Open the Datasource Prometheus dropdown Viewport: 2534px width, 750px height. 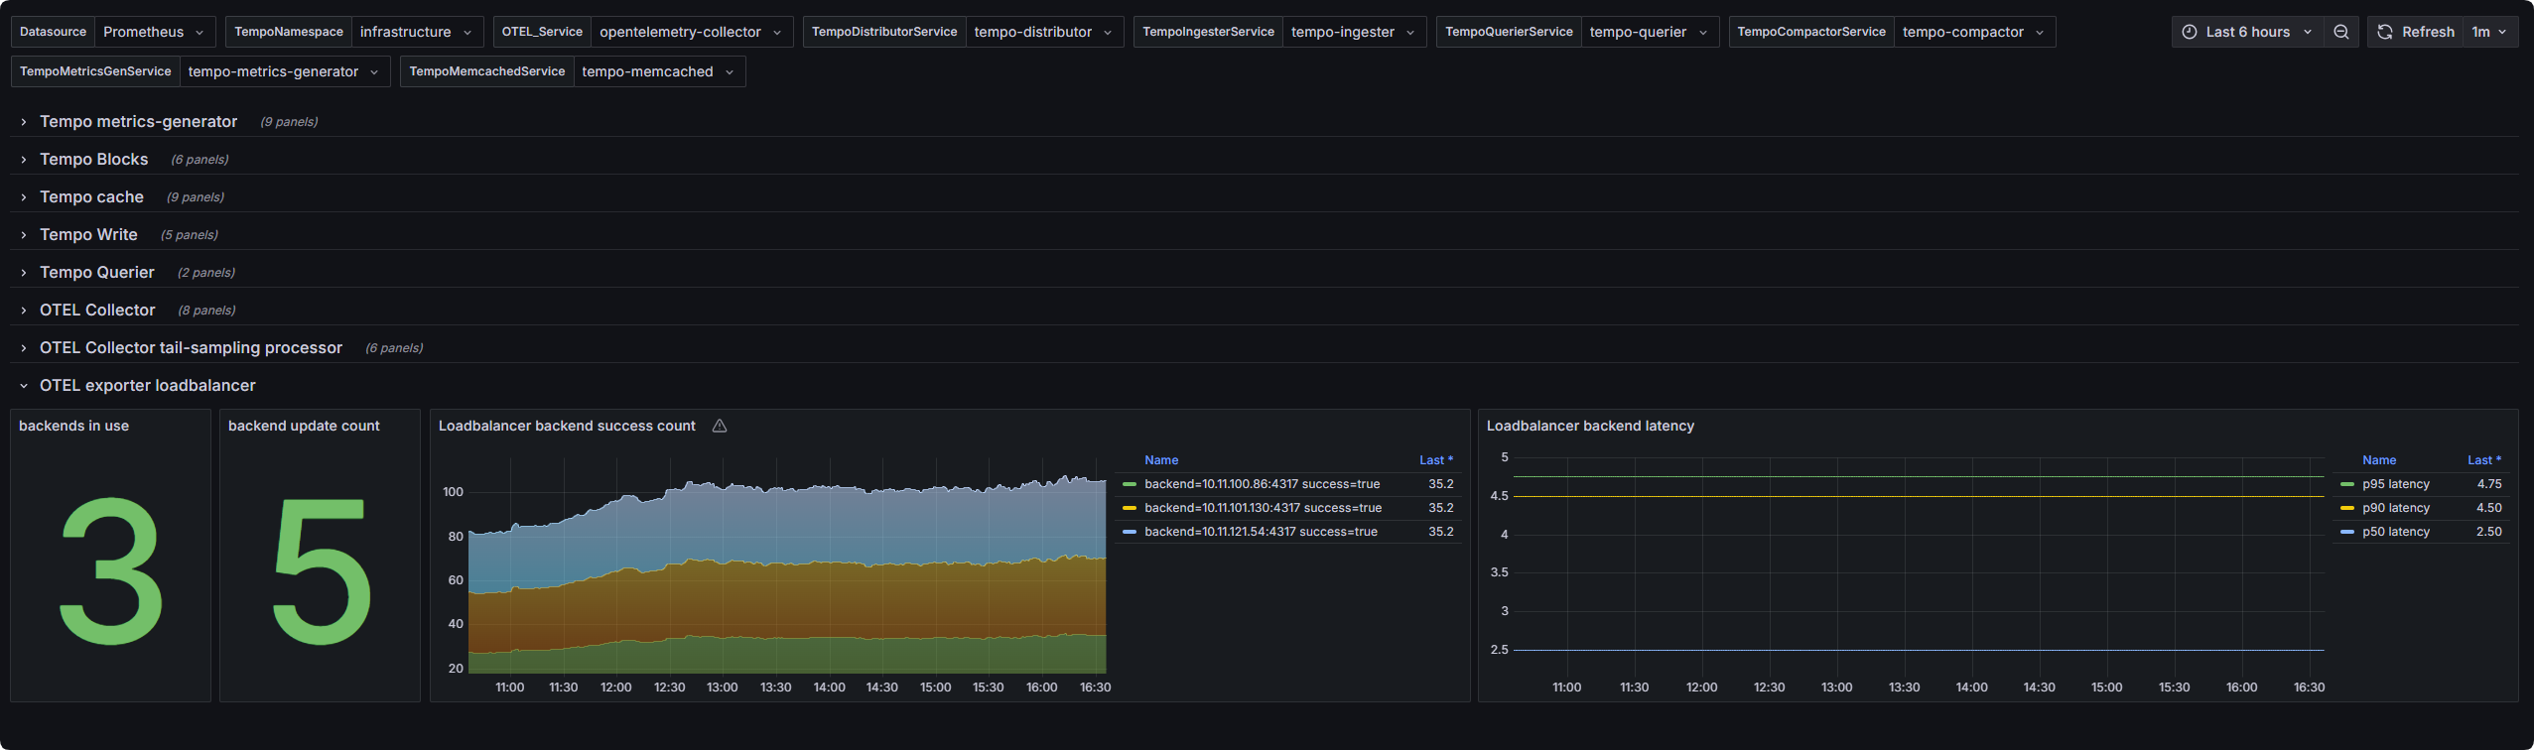tap(153, 32)
